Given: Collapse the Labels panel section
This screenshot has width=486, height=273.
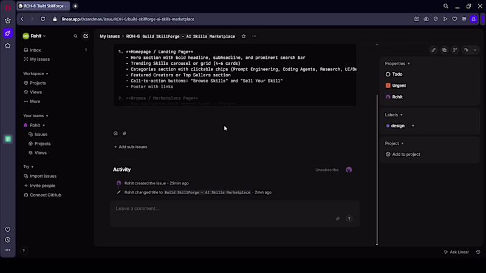Looking at the screenshot, I should [394, 115].
